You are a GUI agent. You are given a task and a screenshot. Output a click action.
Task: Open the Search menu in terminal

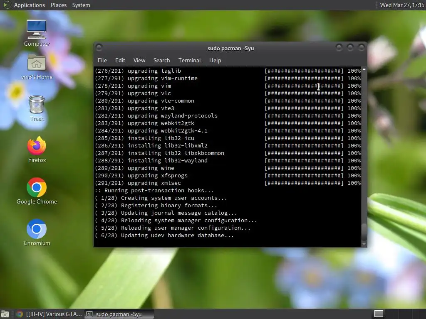click(x=162, y=60)
